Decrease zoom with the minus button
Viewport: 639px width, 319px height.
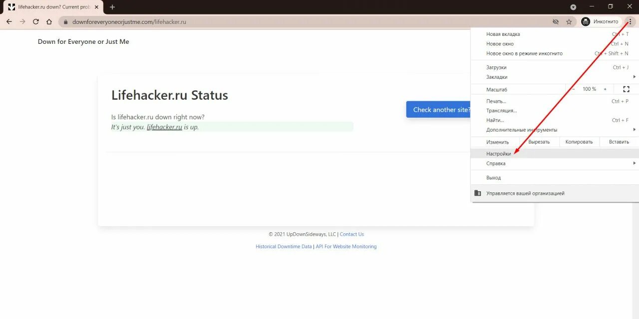click(x=573, y=89)
